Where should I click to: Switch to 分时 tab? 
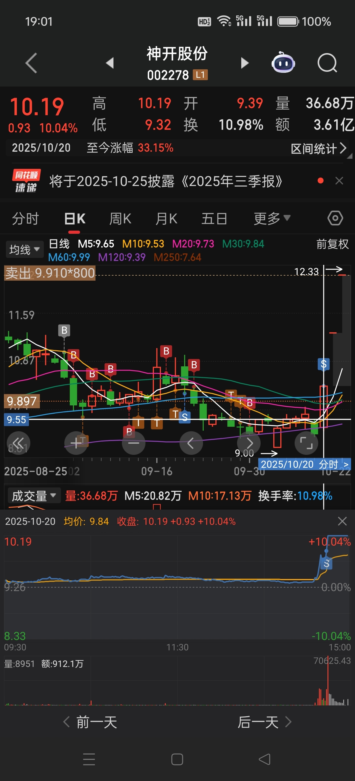(25, 218)
